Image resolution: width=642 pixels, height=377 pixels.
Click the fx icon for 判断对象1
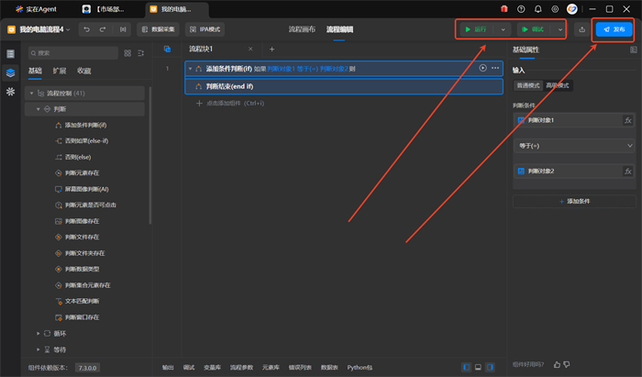point(628,120)
